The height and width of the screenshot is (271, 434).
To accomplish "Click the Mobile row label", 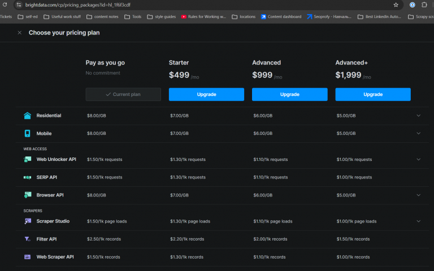I will pyautogui.click(x=44, y=133).
